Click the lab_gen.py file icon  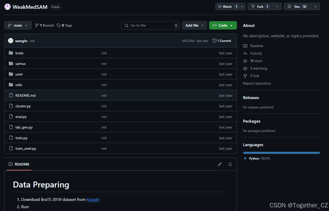[11, 127]
